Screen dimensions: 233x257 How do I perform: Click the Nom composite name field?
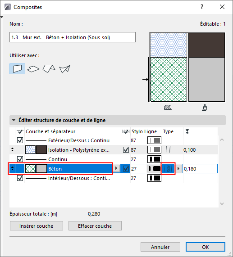(x=73, y=37)
